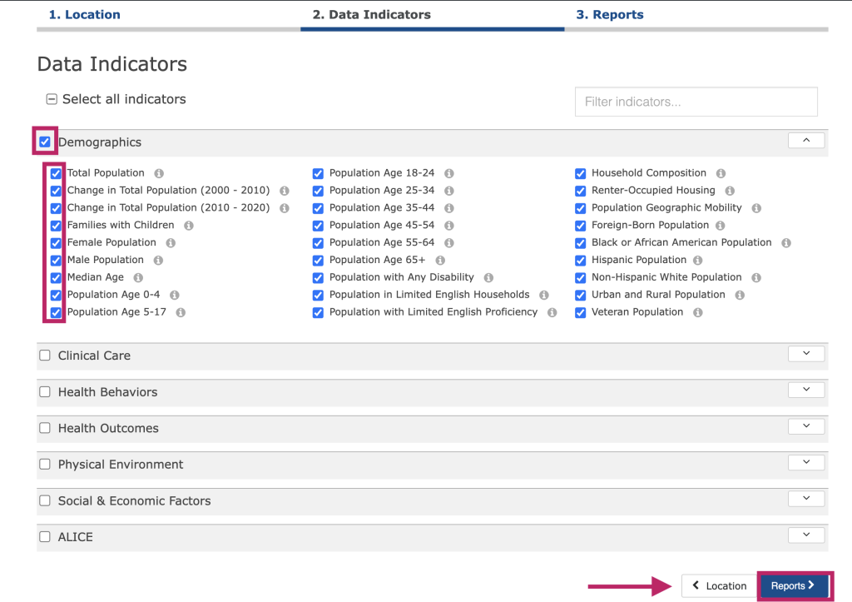
Task: Open info for Population with Any Disability
Action: [488, 277]
